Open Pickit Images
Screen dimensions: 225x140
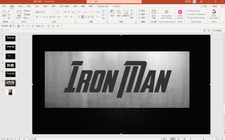click(180, 14)
